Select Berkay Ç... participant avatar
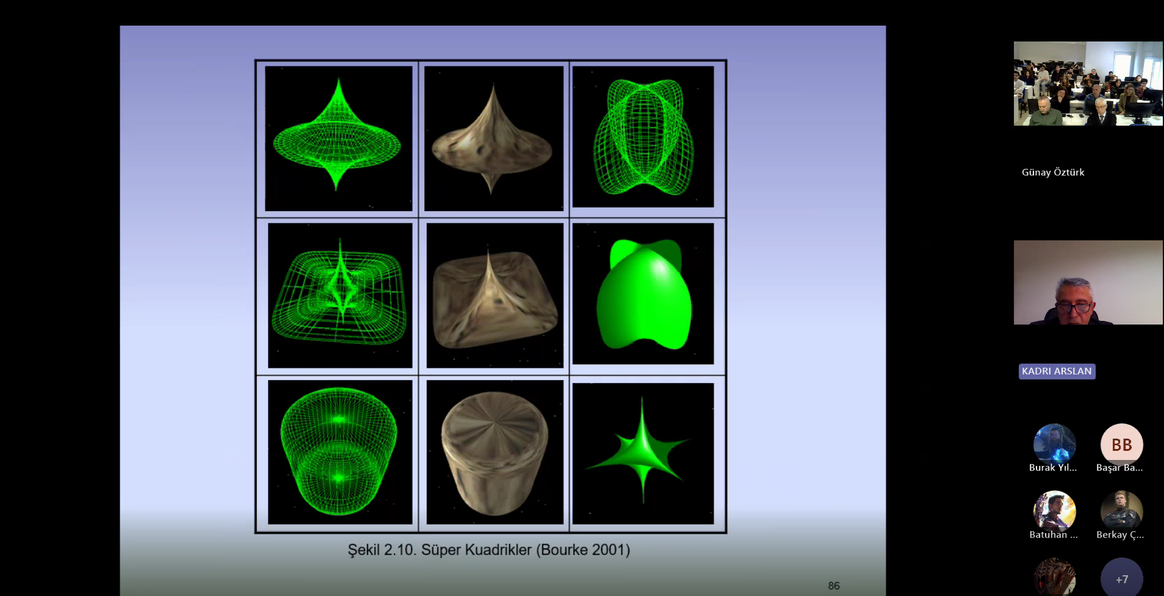 [1121, 511]
